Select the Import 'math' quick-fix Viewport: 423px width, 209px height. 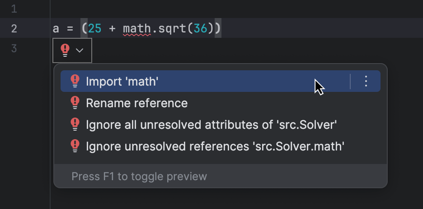pyautogui.click(x=122, y=81)
